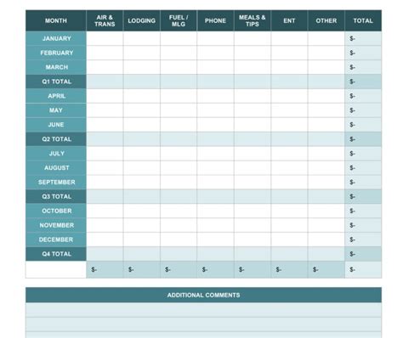Select the Q4 TOTAL row total cell

[x=363, y=254]
